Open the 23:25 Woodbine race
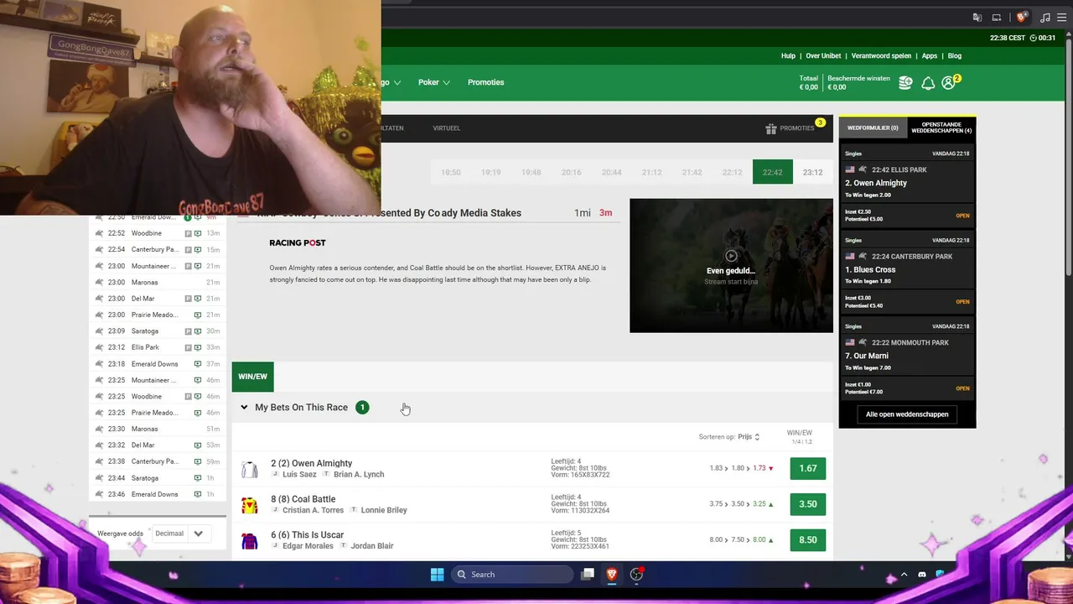 [158, 397]
